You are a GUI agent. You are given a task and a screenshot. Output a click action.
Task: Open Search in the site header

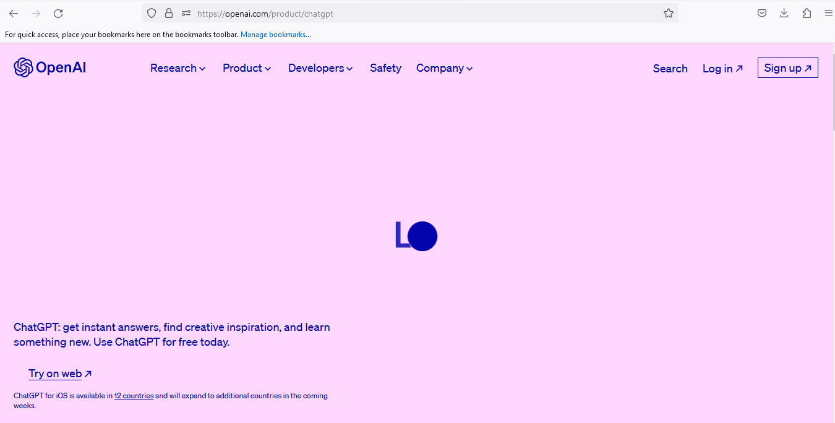tap(670, 69)
